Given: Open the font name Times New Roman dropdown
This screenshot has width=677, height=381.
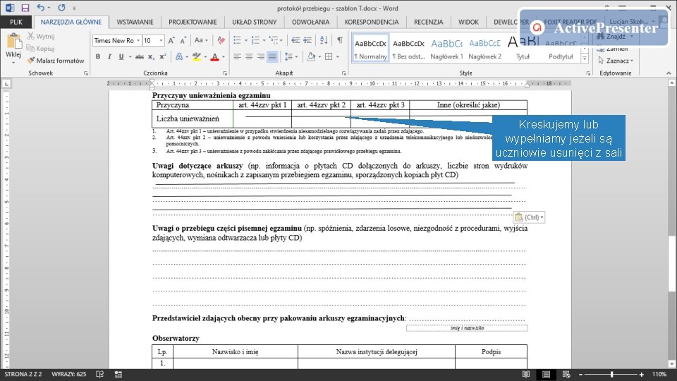Looking at the screenshot, I should 138,41.
